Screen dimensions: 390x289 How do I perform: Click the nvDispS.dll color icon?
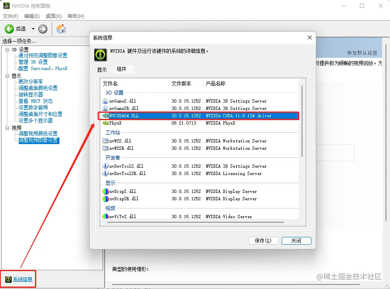[105, 191]
